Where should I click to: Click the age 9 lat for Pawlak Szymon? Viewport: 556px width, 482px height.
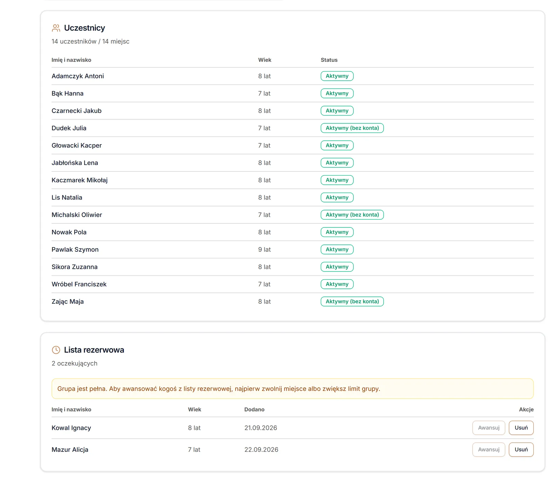tap(264, 249)
